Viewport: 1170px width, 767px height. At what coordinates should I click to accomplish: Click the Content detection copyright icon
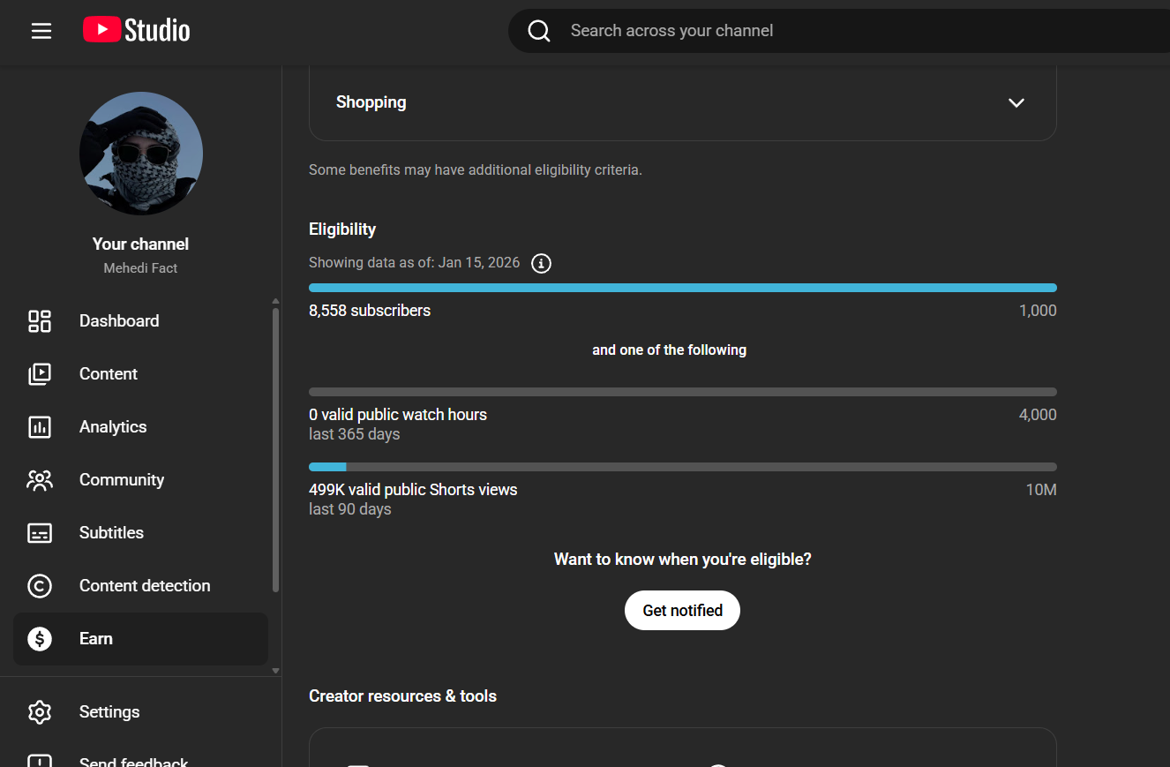click(x=40, y=586)
